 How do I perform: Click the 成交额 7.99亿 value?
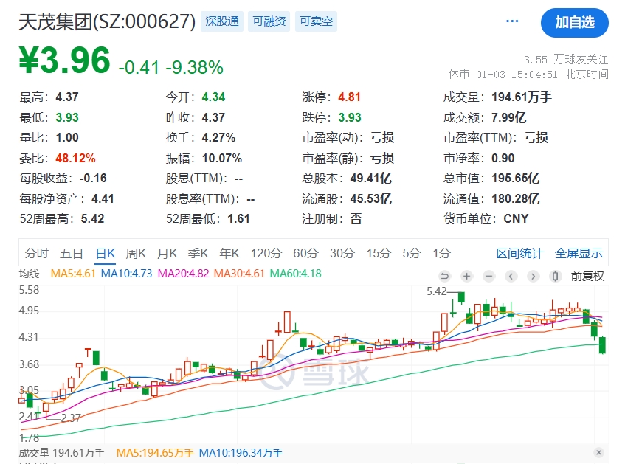[508, 117]
